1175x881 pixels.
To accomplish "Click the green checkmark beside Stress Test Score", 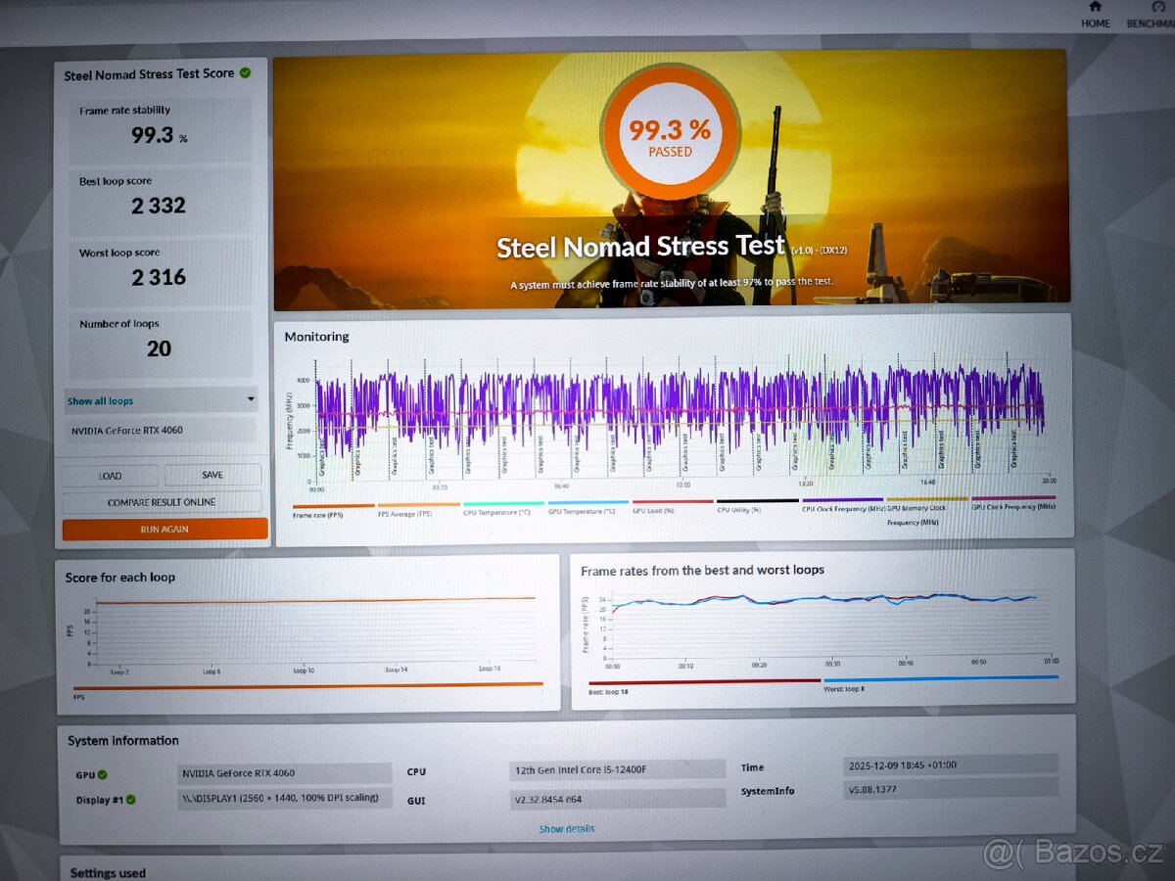I will 245,72.
